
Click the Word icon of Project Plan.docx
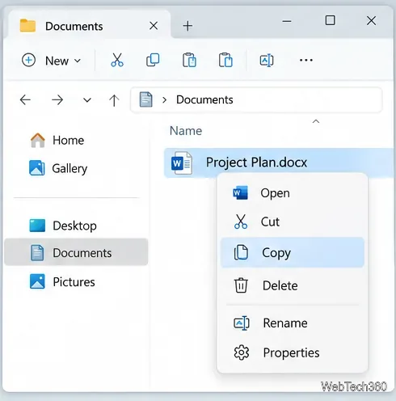(x=182, y=163)
